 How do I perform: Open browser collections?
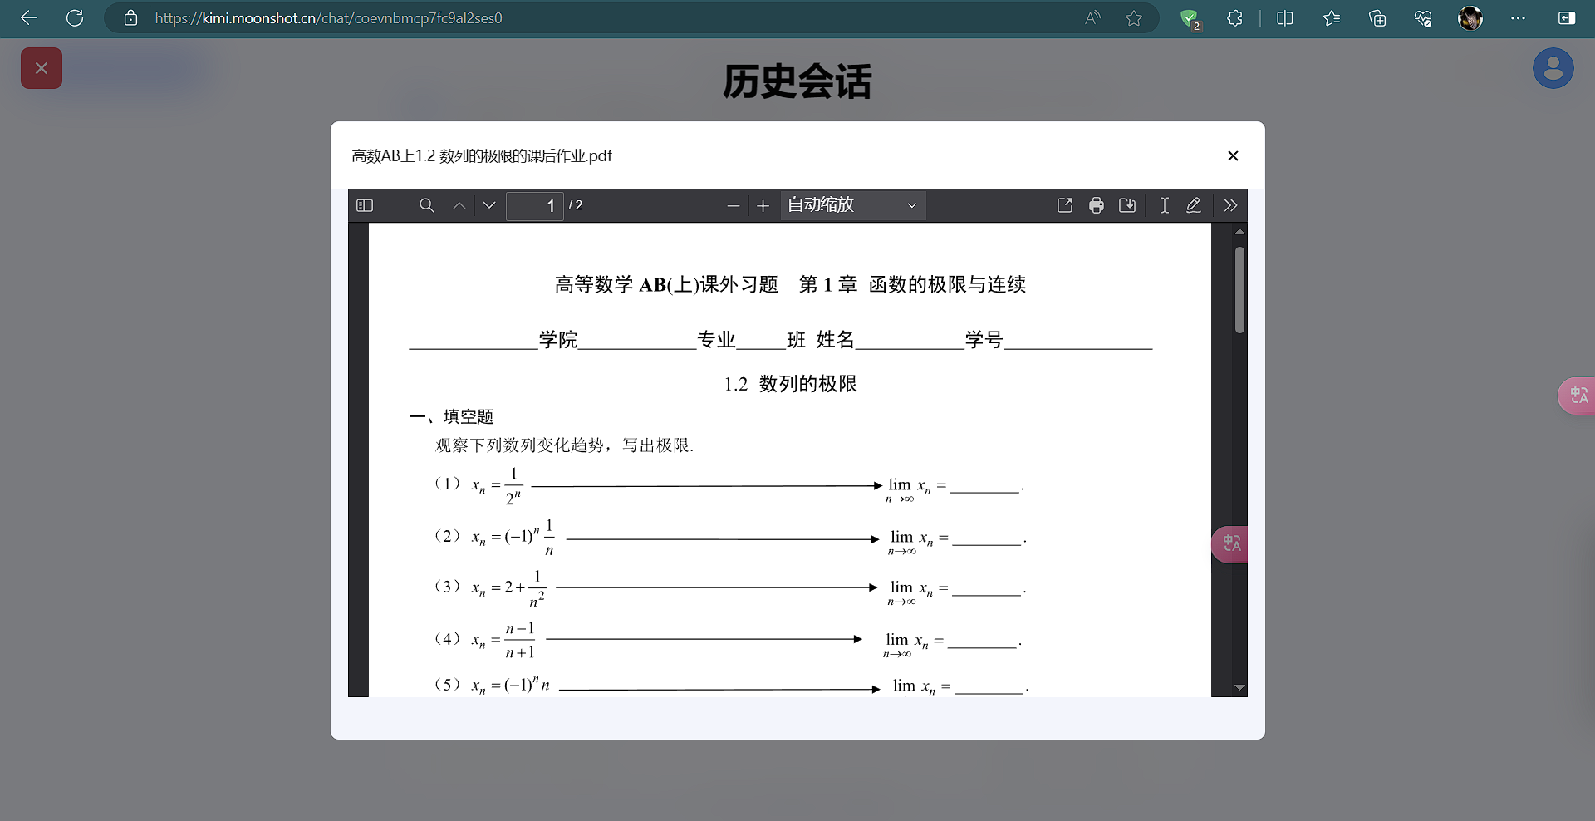[1377, 18]
